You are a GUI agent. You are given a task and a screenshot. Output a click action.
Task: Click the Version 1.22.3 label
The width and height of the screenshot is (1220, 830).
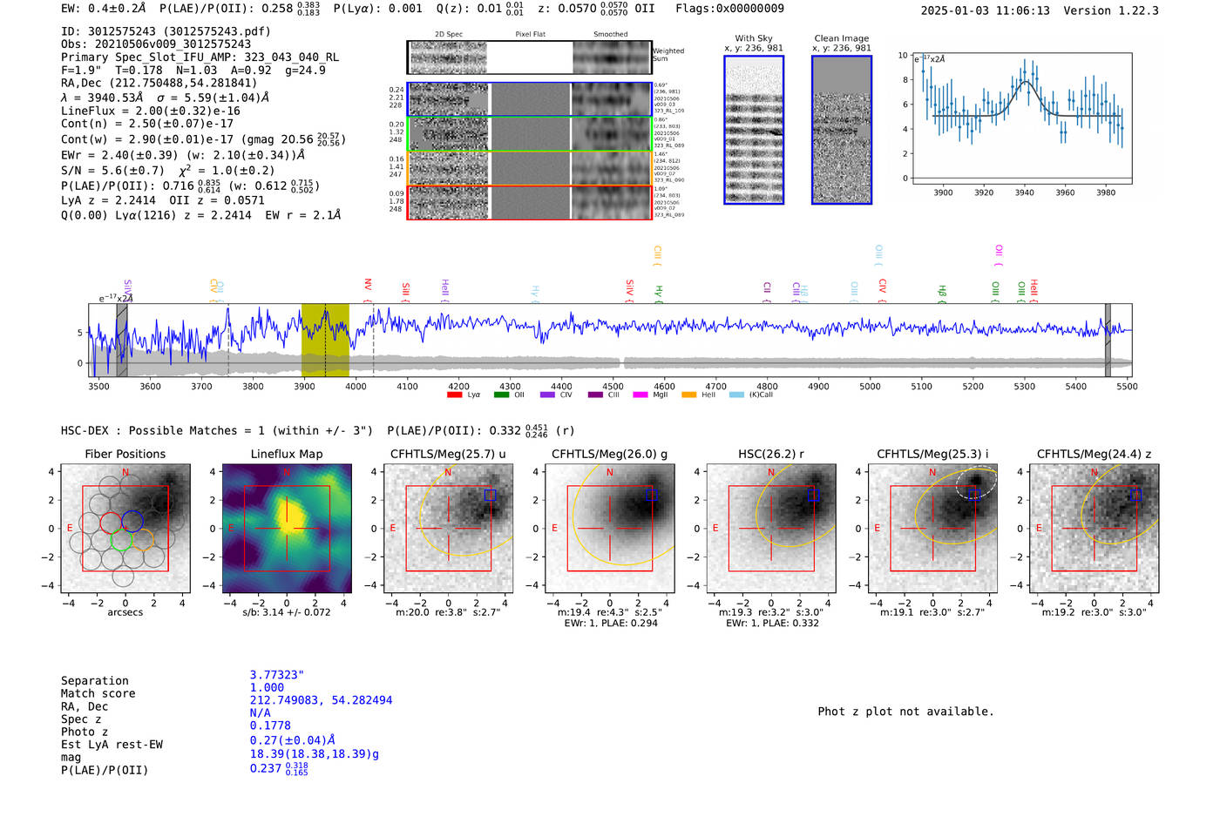point(1112,10)
